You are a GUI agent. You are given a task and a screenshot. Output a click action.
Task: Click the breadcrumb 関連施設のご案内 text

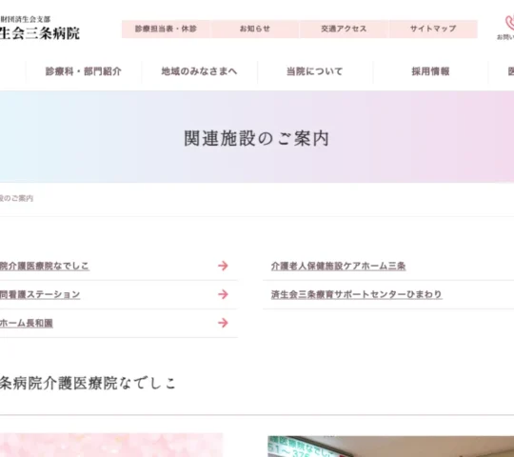click(x=16, y=198)
